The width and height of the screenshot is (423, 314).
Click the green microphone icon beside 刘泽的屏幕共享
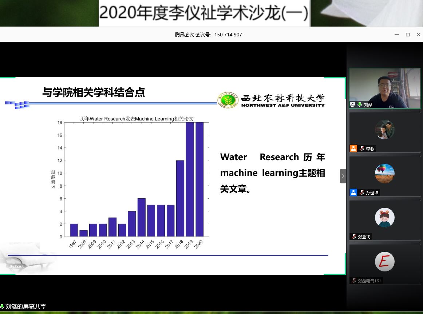[2, 306]
